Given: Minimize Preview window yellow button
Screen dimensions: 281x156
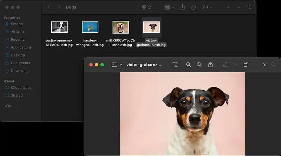Looking at the screenshot, I should pyautogui.click(x=96, y=65).
